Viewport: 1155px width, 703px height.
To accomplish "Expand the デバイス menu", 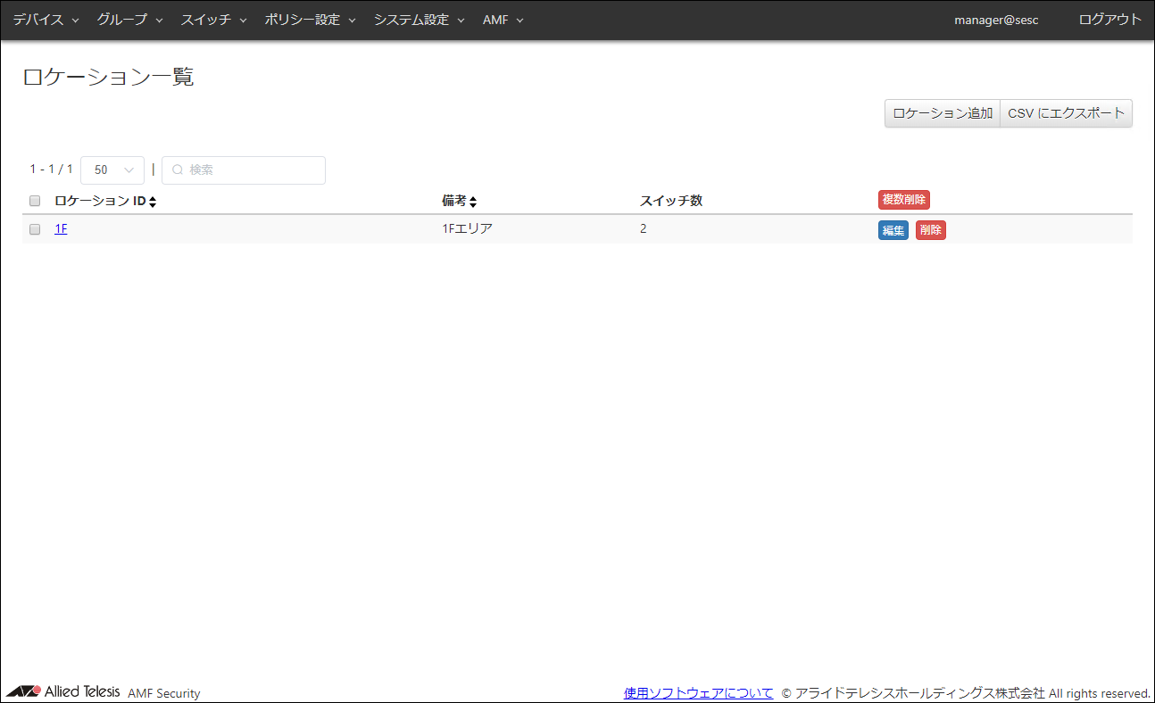I will tap(46, 20).
